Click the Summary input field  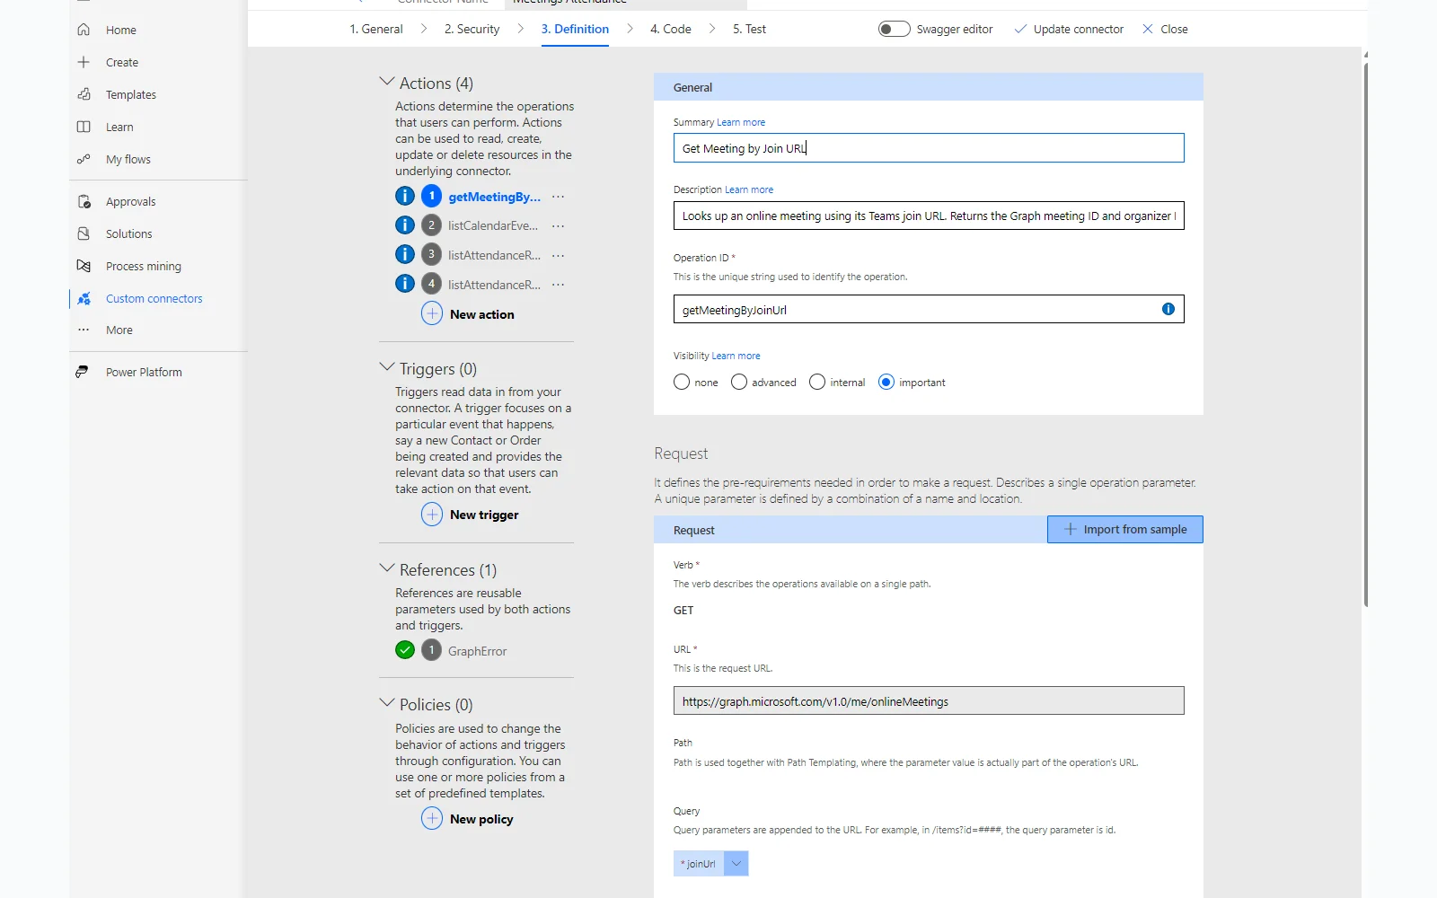coord(929,148)
